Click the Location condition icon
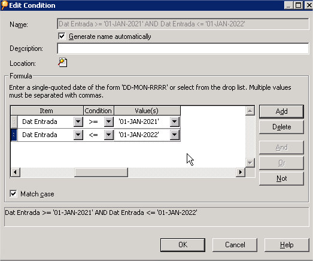Image resolution: width=313 pixels, height=261 pixels. click(63, 62)
